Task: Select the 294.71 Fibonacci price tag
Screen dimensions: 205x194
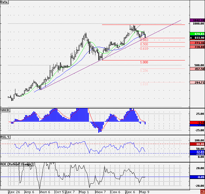Action: tap(197, 82)
